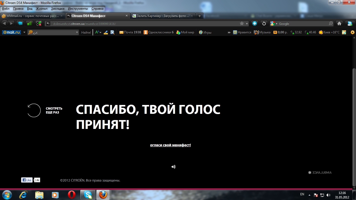Open the Skype taskbar window
The image size is (356, 200).
88,195
